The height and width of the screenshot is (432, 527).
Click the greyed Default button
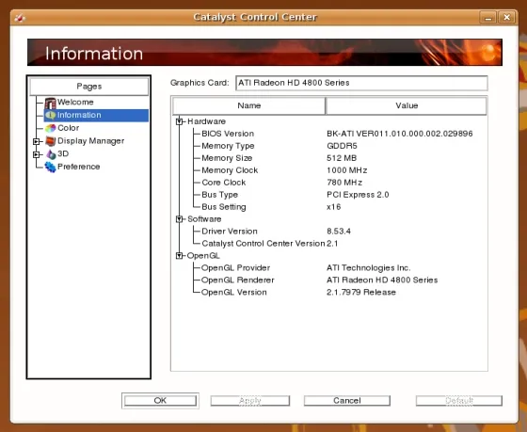[459, 400]
